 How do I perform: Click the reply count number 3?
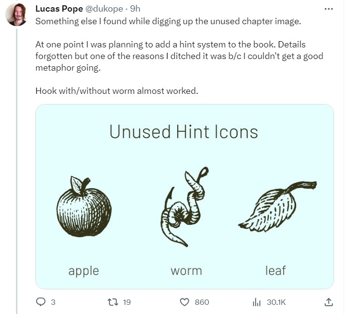point(53,302)
